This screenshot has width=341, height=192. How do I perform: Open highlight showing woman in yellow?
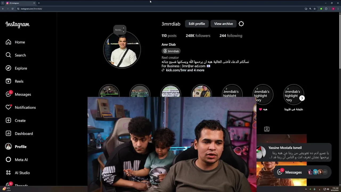201,91
